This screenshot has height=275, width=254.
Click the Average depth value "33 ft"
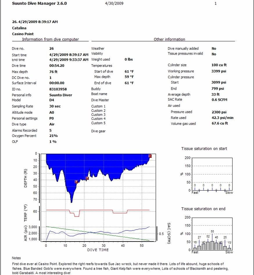pyautogui.click(x=215, y=94)
